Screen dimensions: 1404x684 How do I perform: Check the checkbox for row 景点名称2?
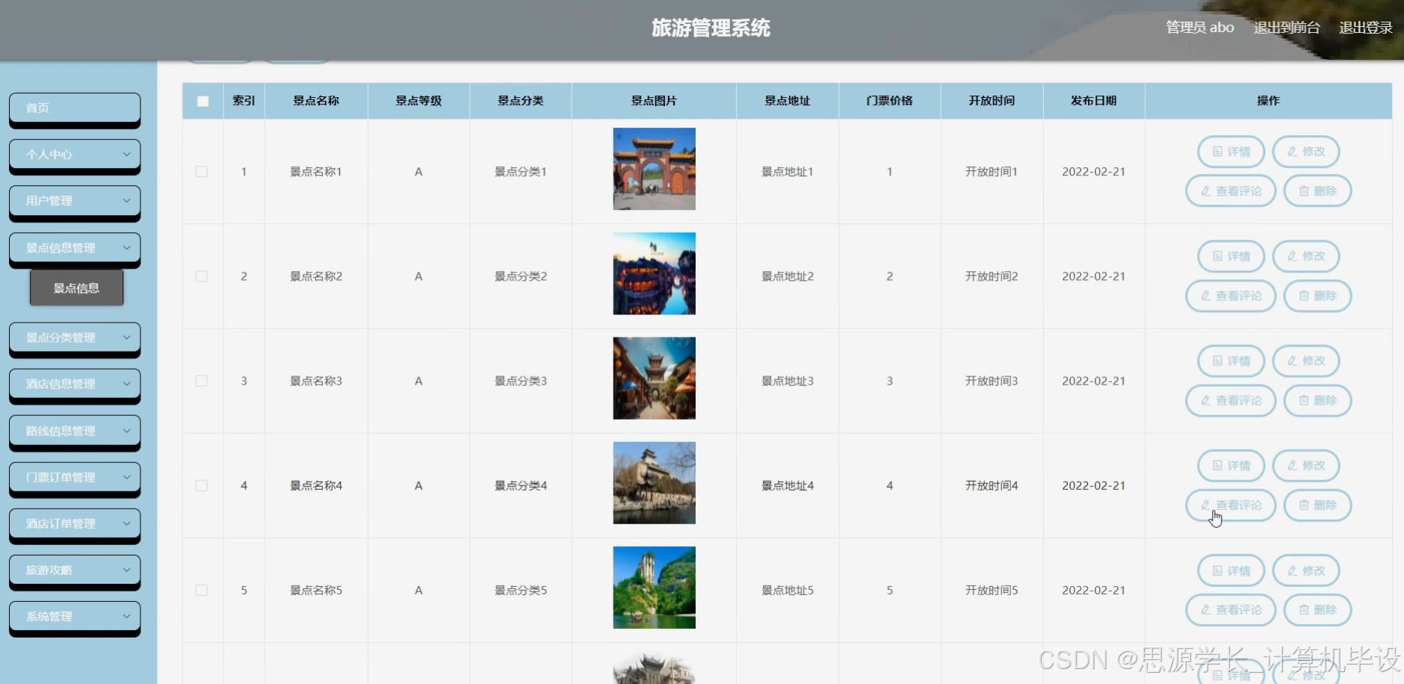(x=202, y=276)
